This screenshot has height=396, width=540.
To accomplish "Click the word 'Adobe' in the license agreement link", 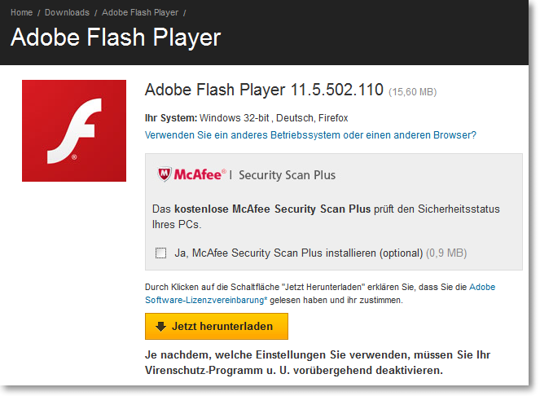I will pos(482,287).
